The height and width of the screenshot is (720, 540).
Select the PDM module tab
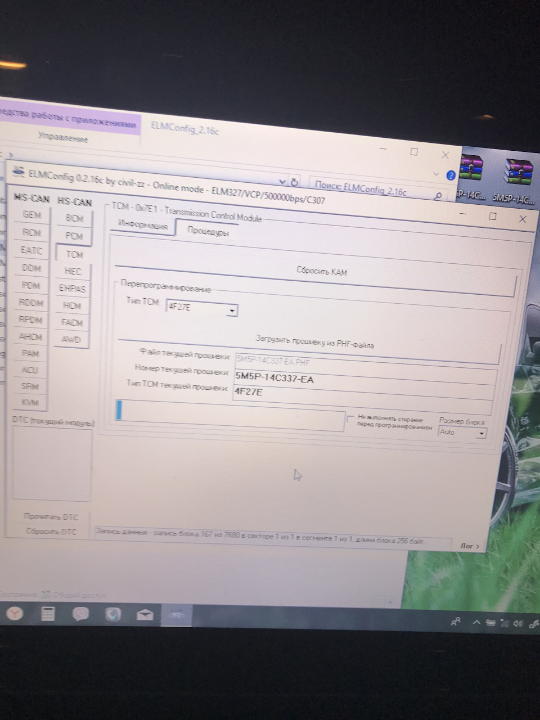coord(31,285)
